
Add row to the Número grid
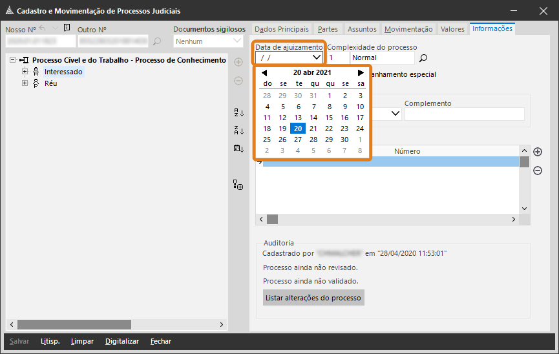click(x=538, y=152)
